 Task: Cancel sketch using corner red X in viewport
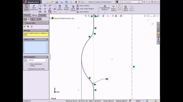pos(152,24)
